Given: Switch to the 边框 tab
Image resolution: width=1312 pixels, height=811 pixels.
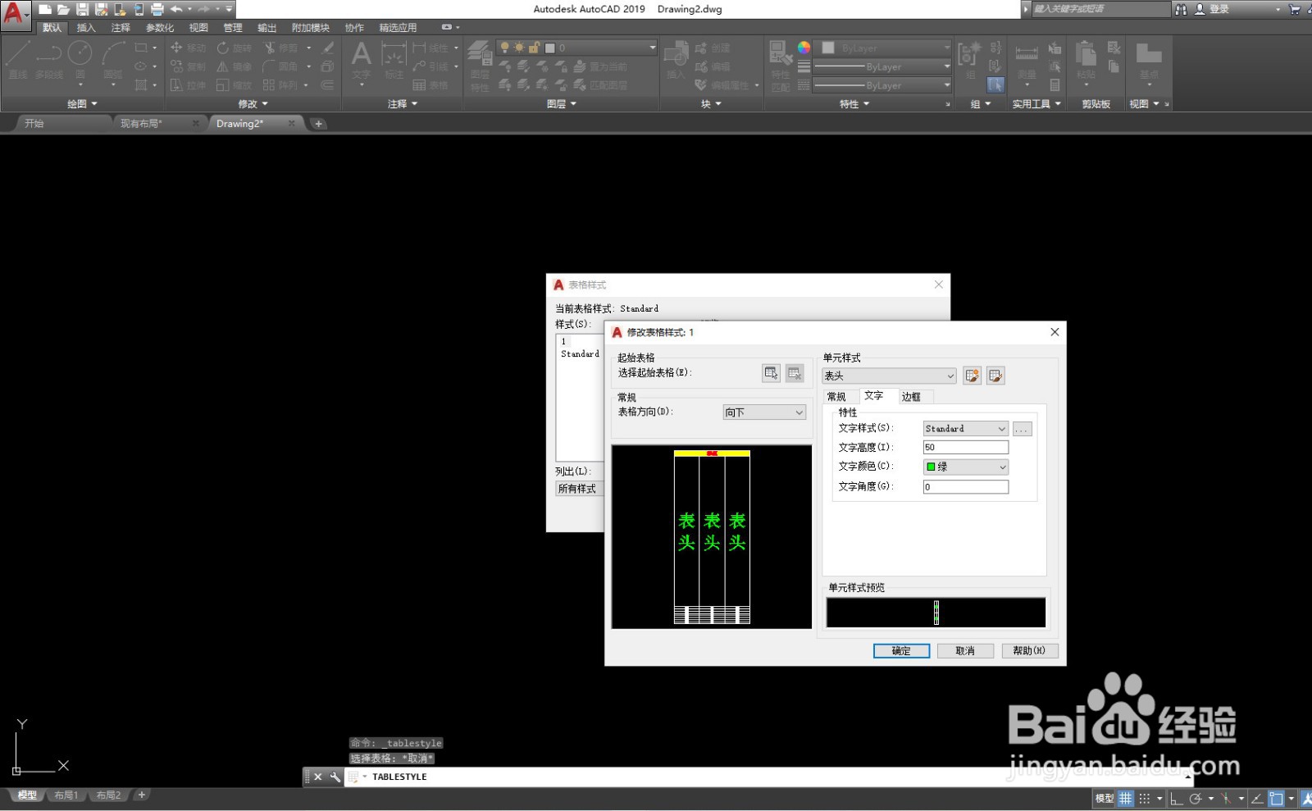Looking at the screenshot, I should click(911, 397).
